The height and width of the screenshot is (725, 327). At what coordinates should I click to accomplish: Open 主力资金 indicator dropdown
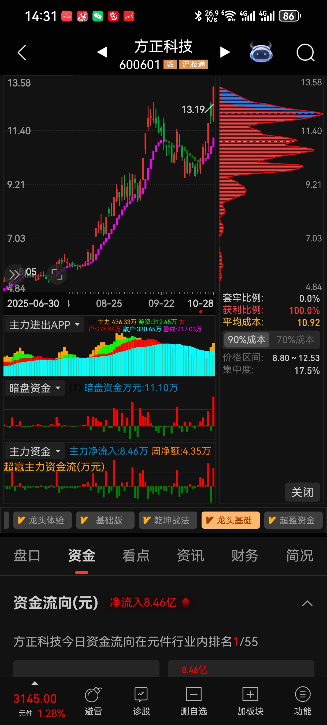point(35,451)
